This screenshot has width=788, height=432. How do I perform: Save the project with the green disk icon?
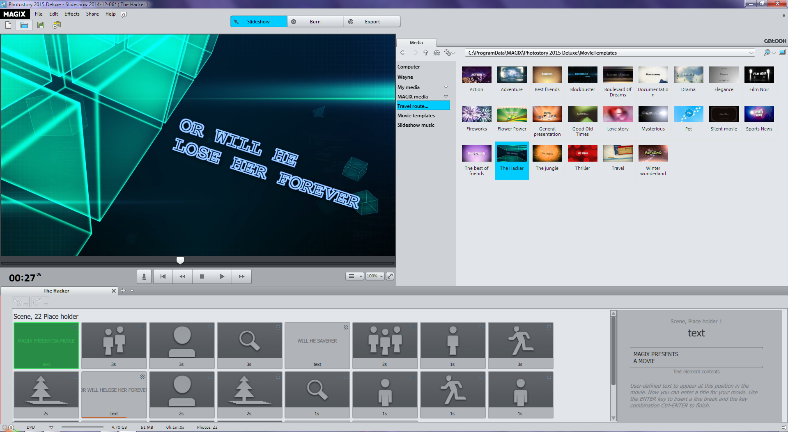click(x=40, y=25)
